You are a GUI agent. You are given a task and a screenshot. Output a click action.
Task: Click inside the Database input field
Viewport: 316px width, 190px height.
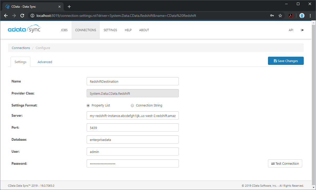pyautogui.click(x=133, y=139)
